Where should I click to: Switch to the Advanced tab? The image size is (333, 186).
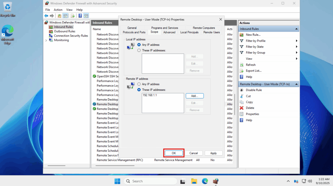[169, 32]
